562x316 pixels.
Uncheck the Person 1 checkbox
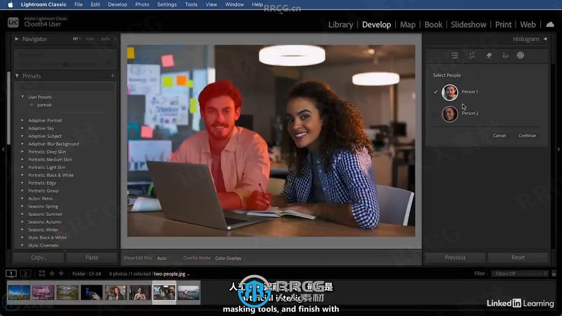[x=436, y=92]
